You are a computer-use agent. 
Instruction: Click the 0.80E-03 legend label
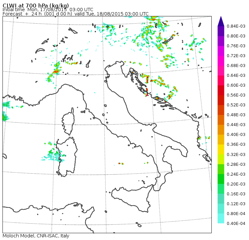pos(236,36)
